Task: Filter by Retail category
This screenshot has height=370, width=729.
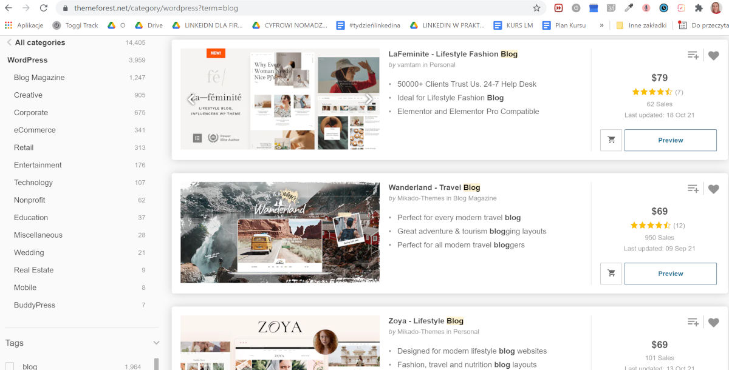Action: (24, 147)
